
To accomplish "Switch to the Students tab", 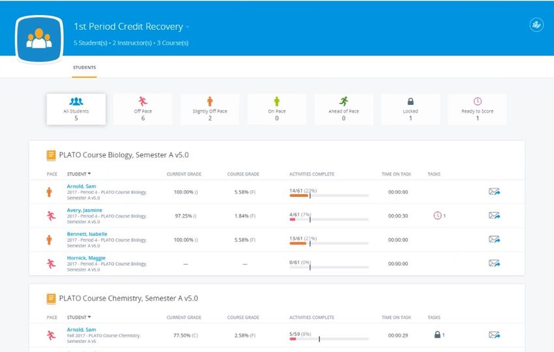I will coord(84,68).
